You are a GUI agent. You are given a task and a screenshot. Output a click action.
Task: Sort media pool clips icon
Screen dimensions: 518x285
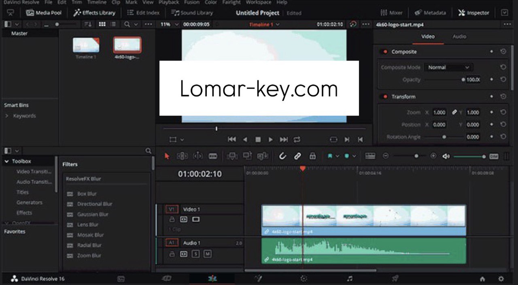[87, 24]
